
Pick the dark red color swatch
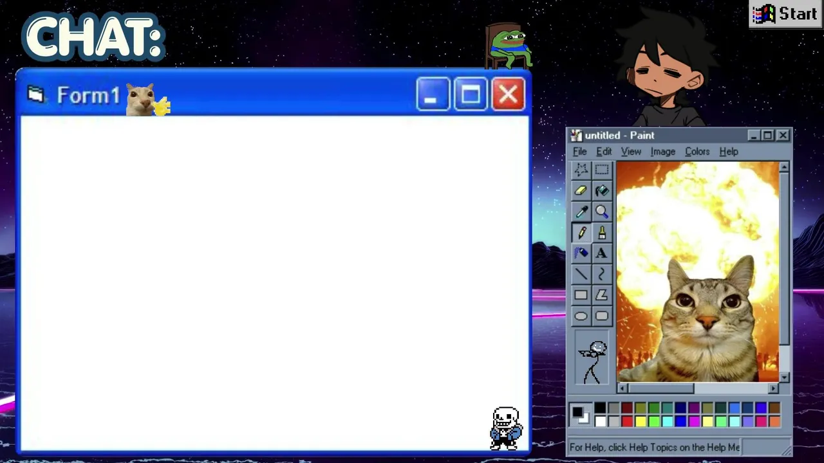pyautogui.click(x=627, y=408)
